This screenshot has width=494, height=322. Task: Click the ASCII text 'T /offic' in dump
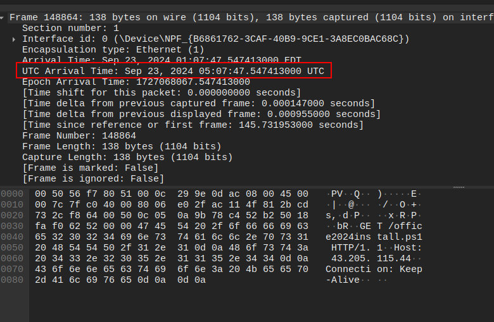pyautogui.click(x=399, y=226)
